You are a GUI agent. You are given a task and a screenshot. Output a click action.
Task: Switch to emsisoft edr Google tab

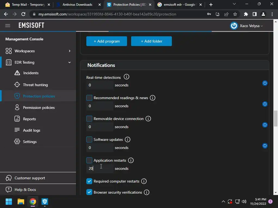179,5
